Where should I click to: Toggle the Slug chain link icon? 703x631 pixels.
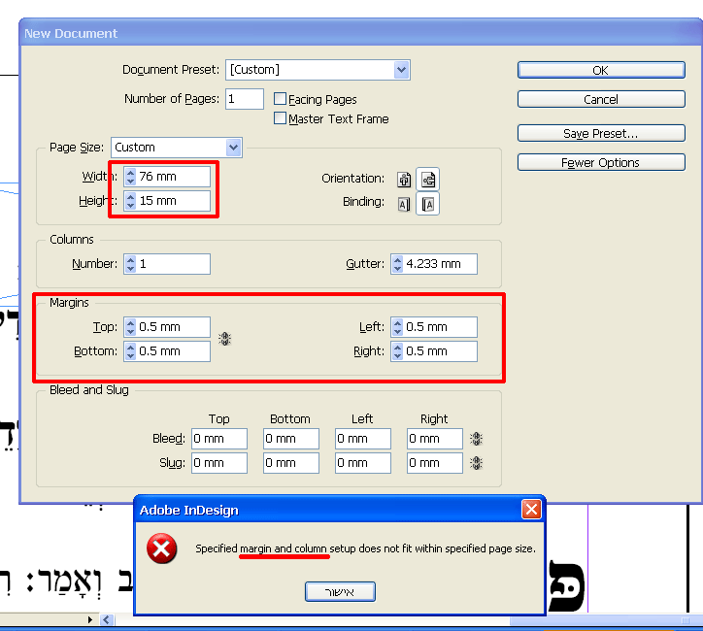point(476,463)
